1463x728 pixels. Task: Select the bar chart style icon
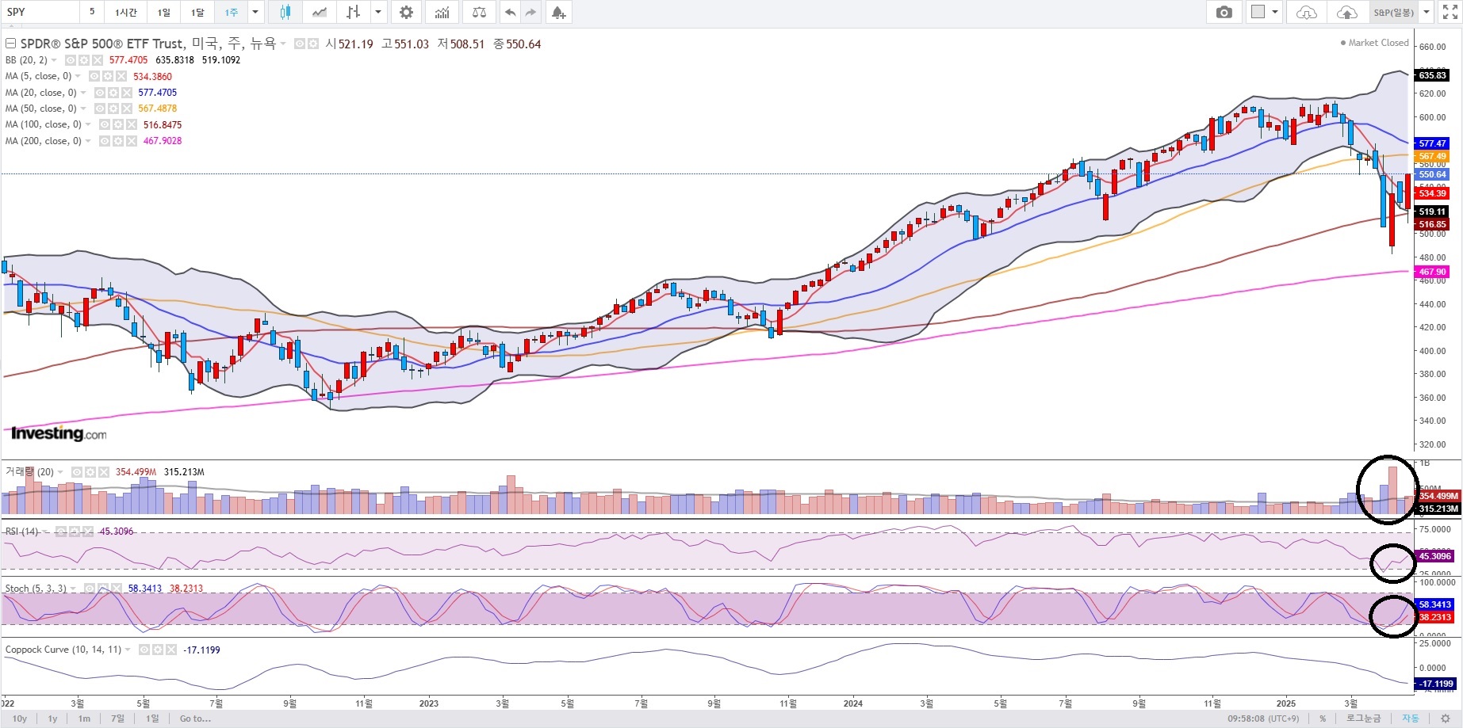354,12
